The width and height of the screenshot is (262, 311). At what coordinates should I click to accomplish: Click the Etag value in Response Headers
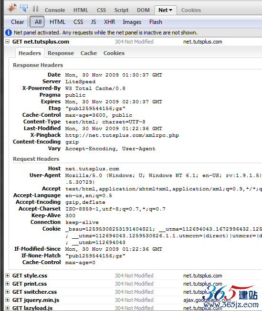[95, 109]
